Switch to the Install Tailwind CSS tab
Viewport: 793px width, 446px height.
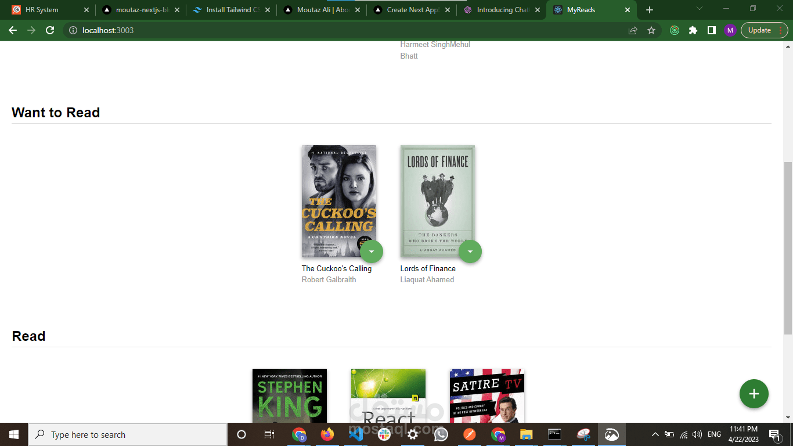point(232,10)
